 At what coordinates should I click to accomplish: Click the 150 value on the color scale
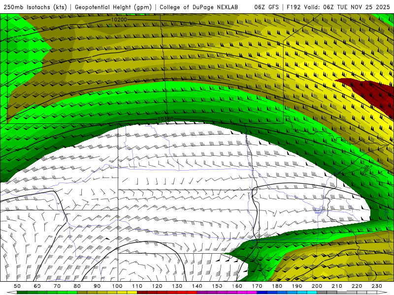pos(217,286)
